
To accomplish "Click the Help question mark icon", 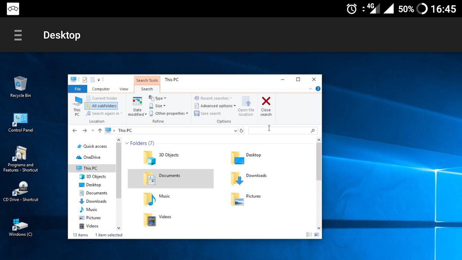I will pos(318,89).
